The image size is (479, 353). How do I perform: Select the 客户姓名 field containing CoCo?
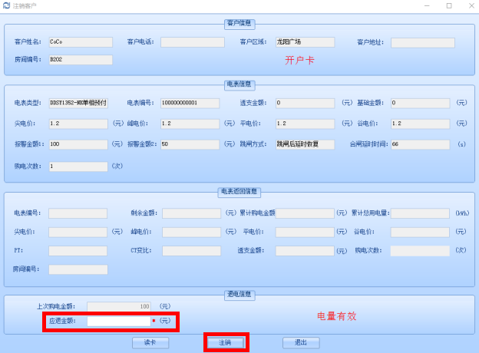[80, 42]
